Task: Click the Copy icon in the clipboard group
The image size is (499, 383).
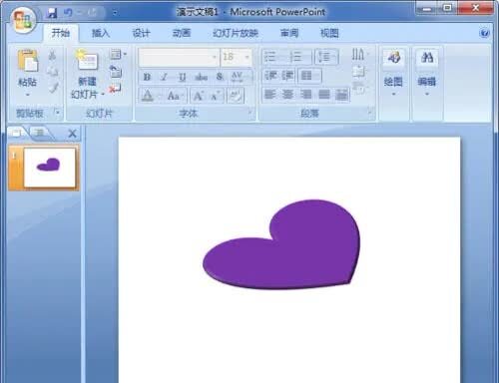Action: tap(52, 71)
